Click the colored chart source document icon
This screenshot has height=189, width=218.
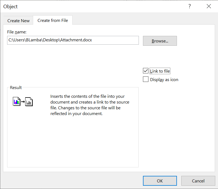17,102
